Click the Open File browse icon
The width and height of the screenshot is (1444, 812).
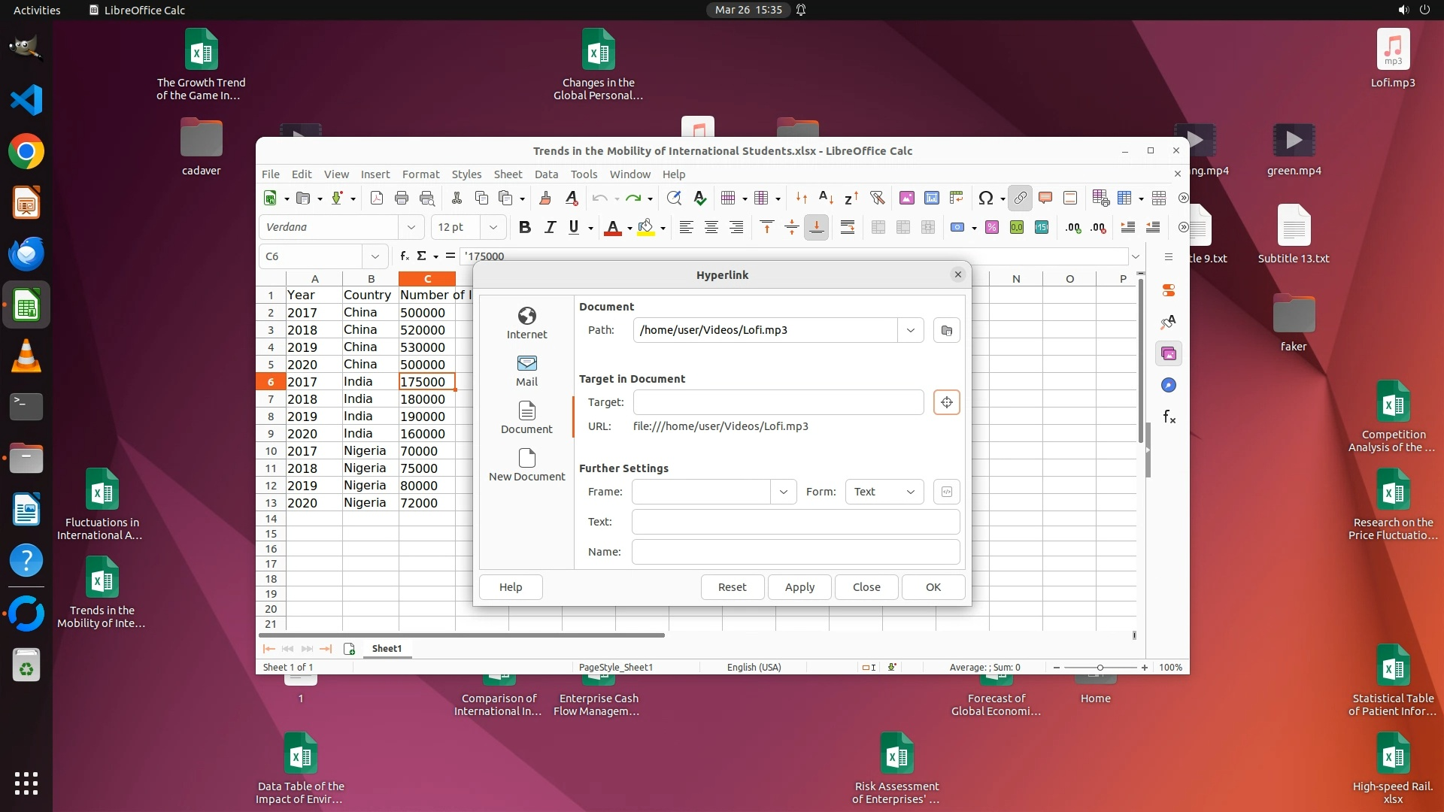(946, 330)
